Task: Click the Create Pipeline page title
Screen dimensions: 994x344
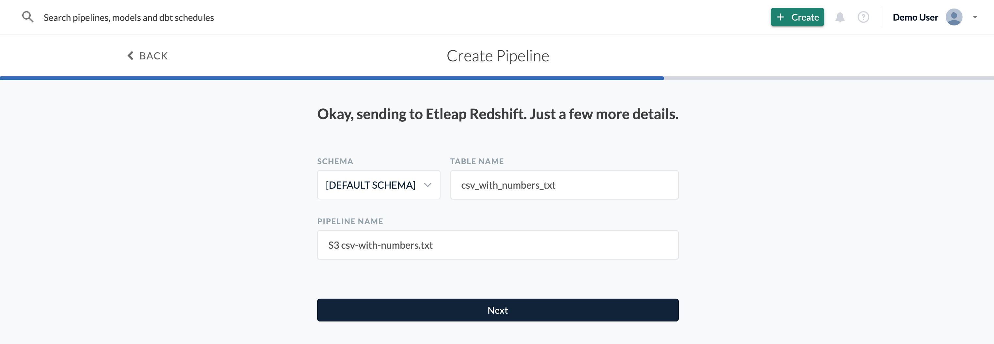Action: click(497, 56)
